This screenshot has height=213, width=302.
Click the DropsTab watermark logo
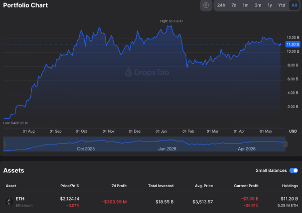pyautogui.click(x=147, y=72)
